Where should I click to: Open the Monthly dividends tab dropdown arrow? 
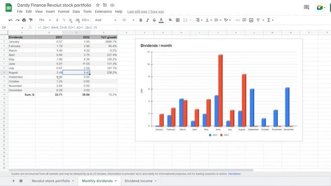coord(116,181)
